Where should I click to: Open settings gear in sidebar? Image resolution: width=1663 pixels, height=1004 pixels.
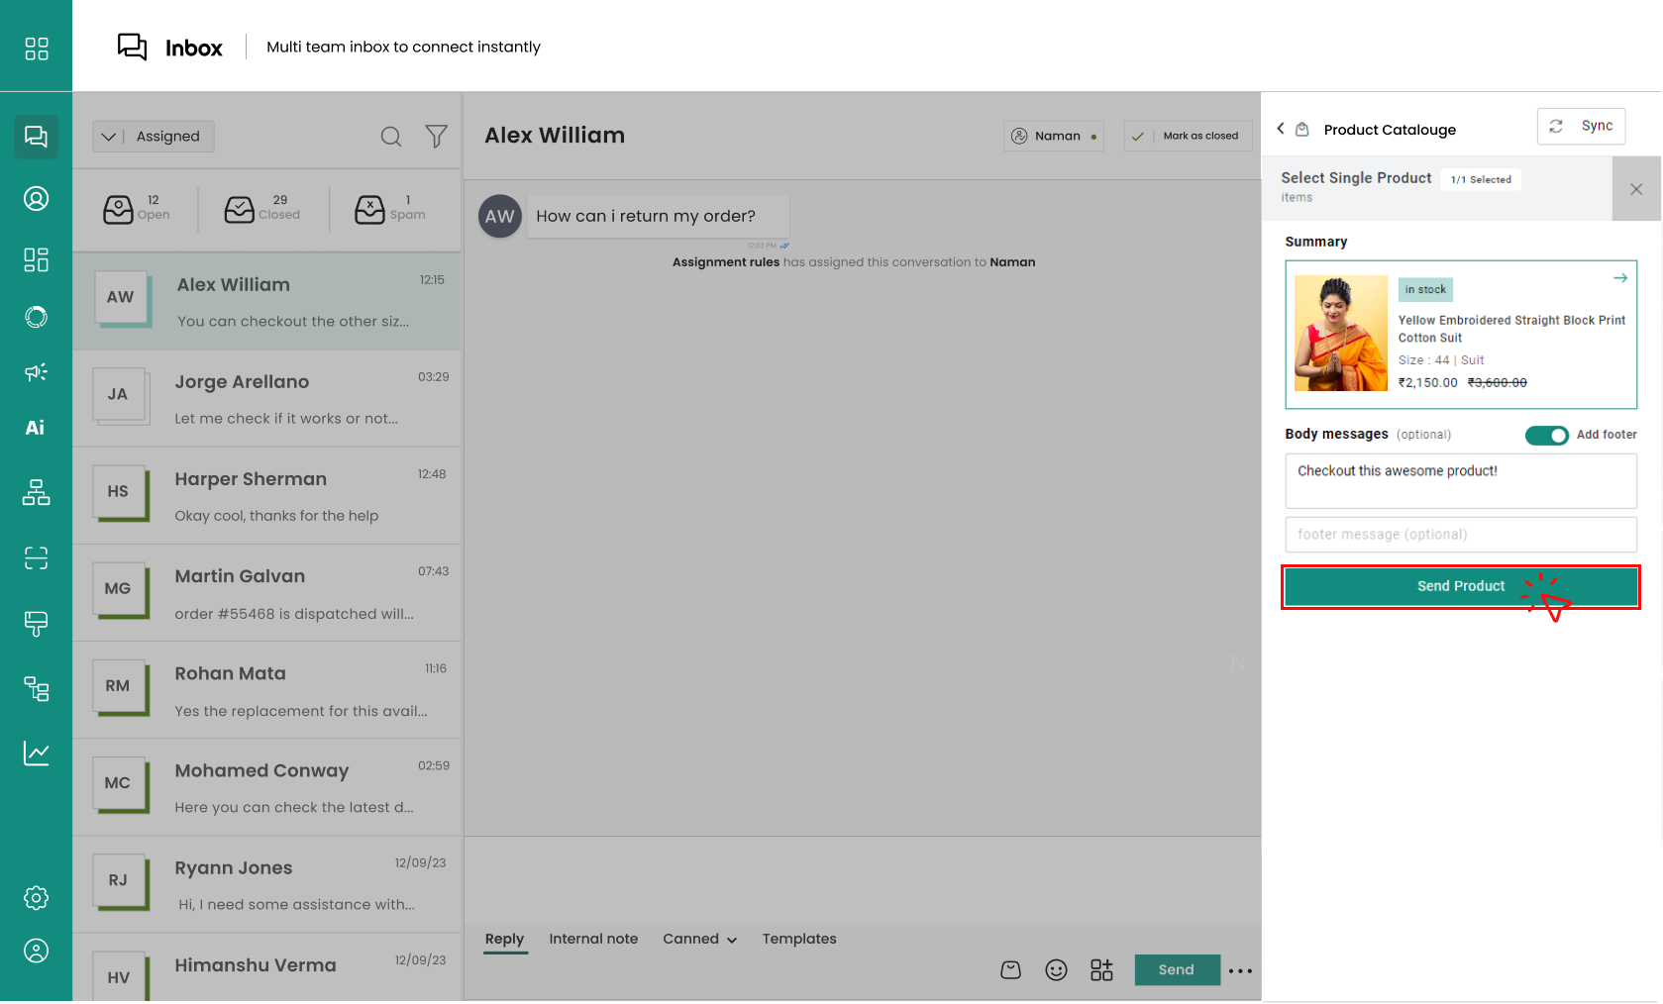36,898
